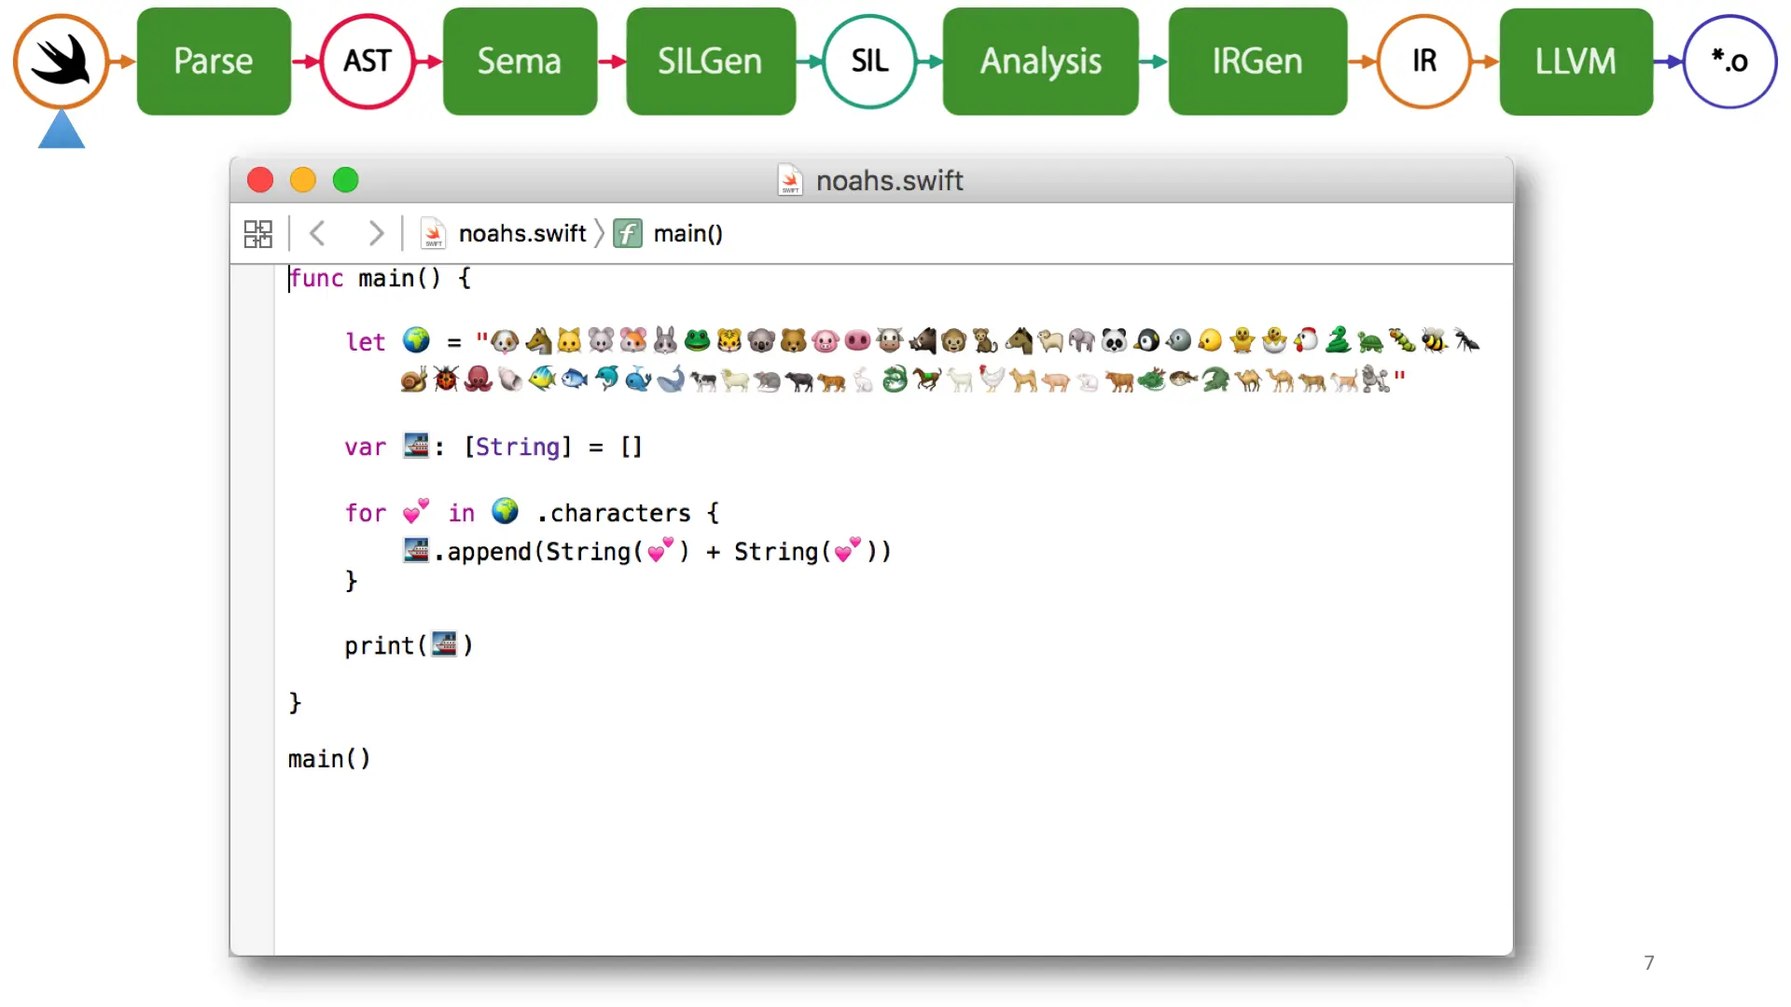This screenshot has width=1791, height=1007.
Task: Click the IRGen stage box
Action: [1256, 62]
